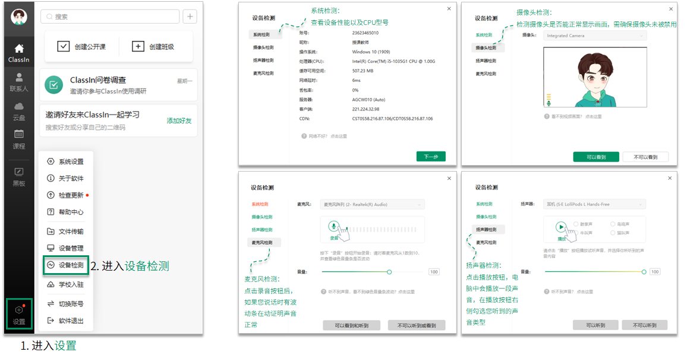Select the 牛叫声 radio option
This screenshot has height=358, width=687.
pyautogui.click(x=576, y=233)
